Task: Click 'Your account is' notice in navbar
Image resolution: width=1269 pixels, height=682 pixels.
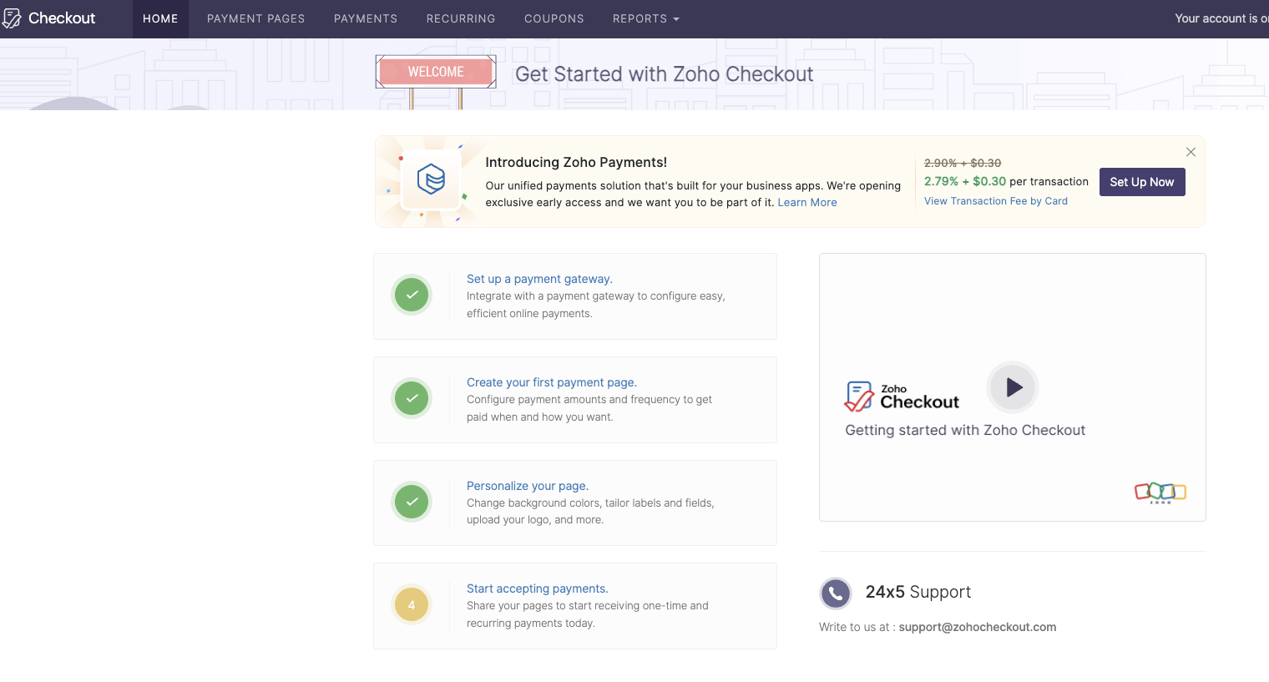Action: point(1221,18)
